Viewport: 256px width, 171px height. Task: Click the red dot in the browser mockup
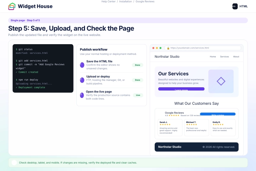point(153,48)
